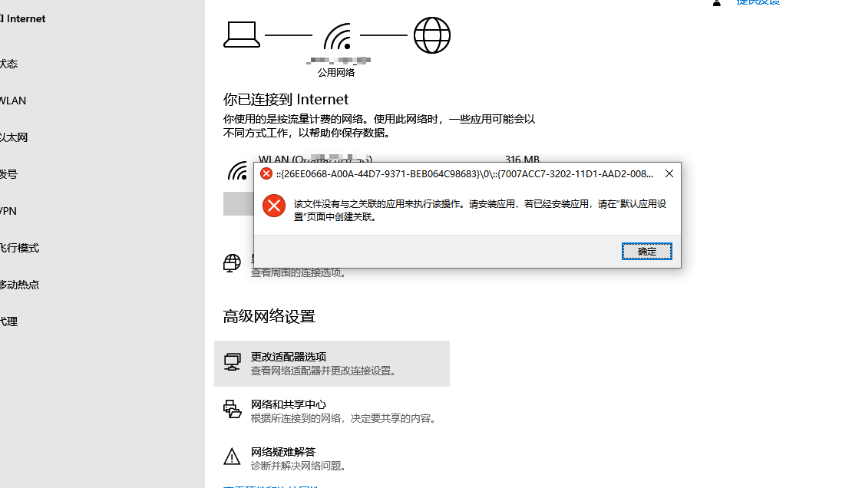Click the red error icon in dialog
The image size is (862, 488).
point(274,206)
